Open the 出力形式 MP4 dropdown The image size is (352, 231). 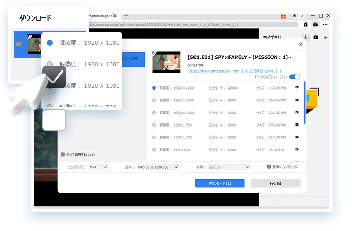coord(98,167)
